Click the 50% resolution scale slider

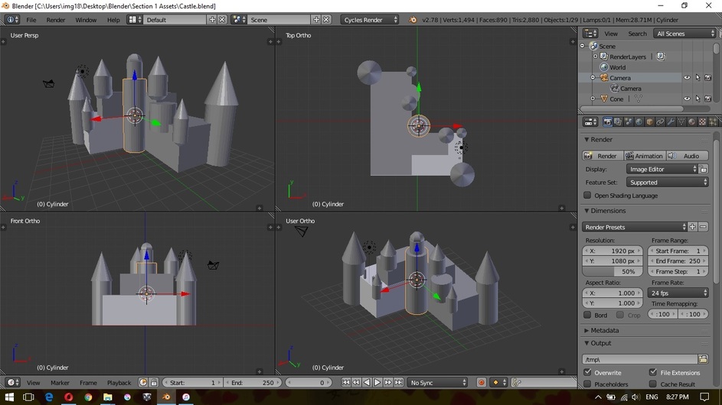pyautogui.click(x=613, y=272)
